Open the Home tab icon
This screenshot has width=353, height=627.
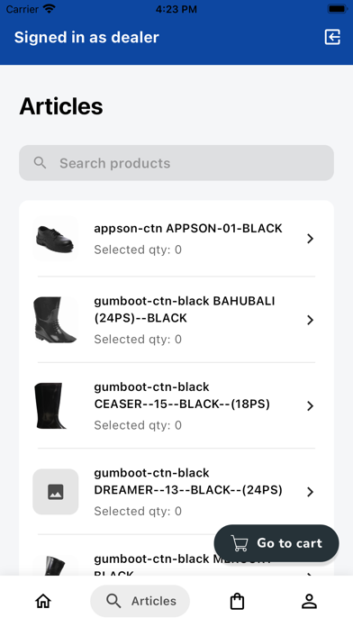pos(43,601)
